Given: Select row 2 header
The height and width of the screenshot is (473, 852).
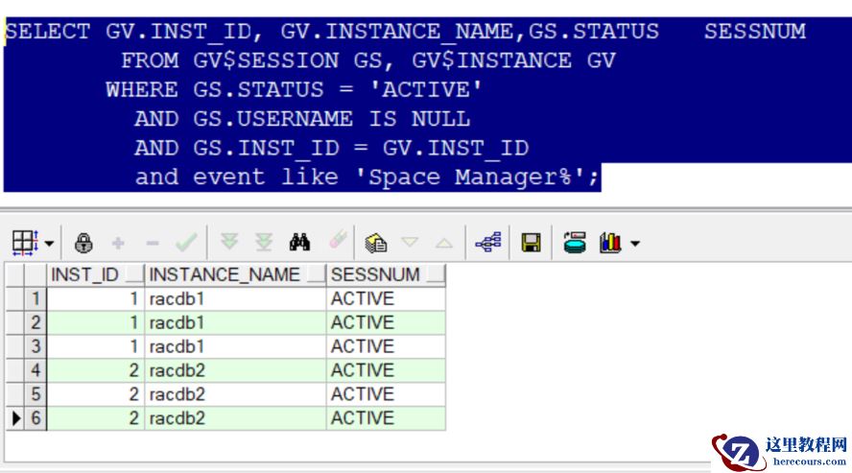Looking at the screenshot, I should pos(35,322).
